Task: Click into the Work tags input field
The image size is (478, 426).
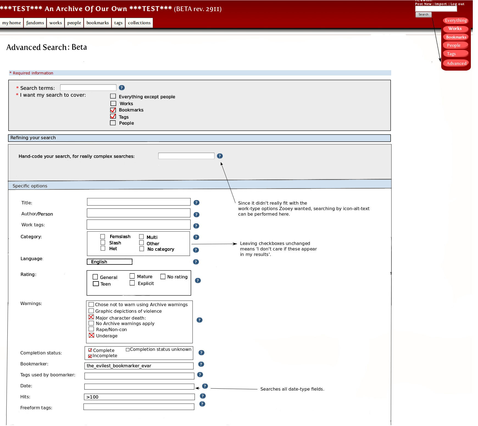Action: coord(138,225)
